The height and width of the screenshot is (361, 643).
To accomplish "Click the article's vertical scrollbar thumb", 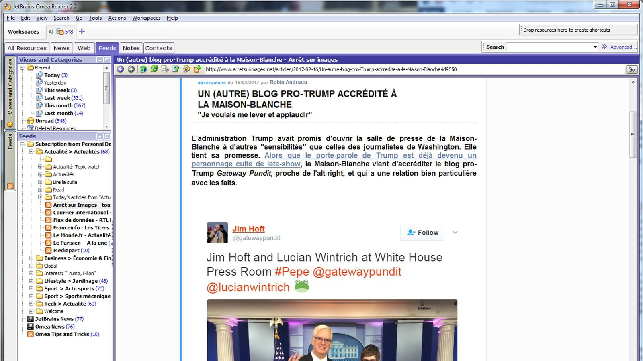I will tap(633, 134).
